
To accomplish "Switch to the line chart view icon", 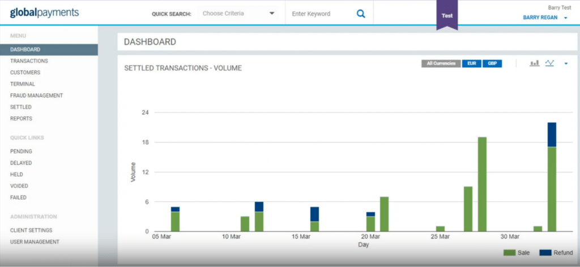I will tap(549, 63).
